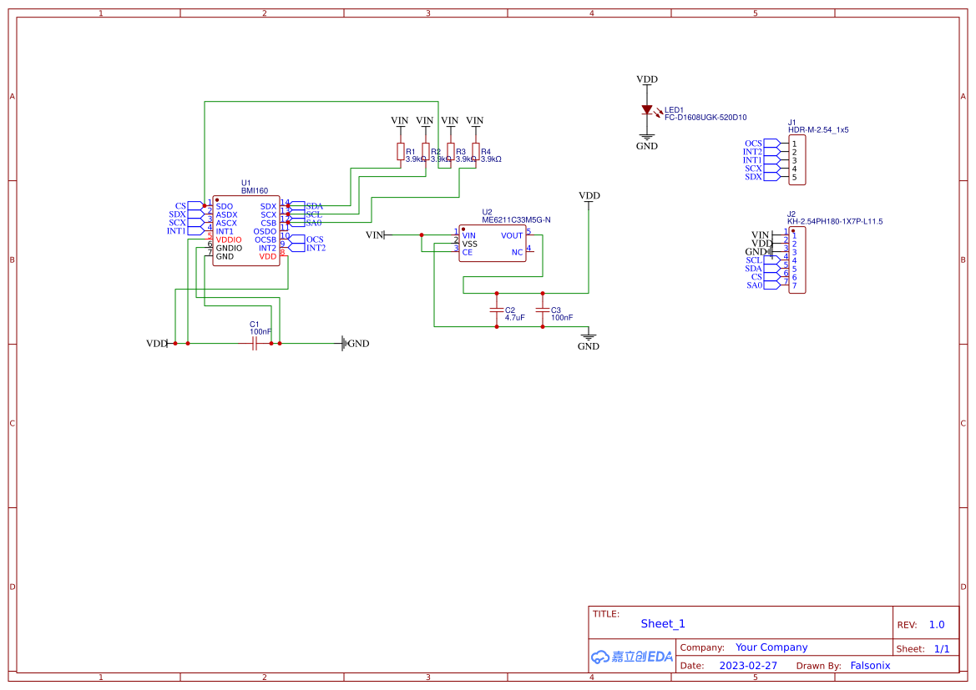Image resolution: width=976 pixels, height=690 pixels.
Task: Click the REV value 1.0
Action: tap(937, 625)
